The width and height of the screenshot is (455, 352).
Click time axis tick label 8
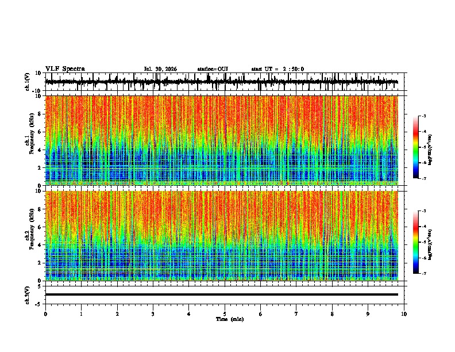[x=332, y=314]
